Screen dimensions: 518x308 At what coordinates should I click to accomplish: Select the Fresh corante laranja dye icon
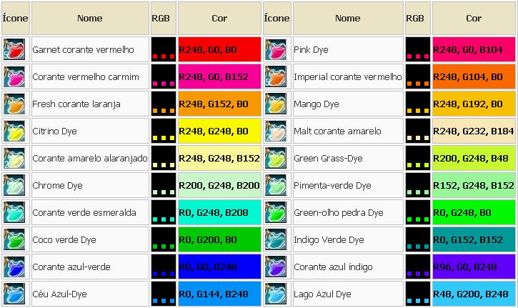coord(14,104)
